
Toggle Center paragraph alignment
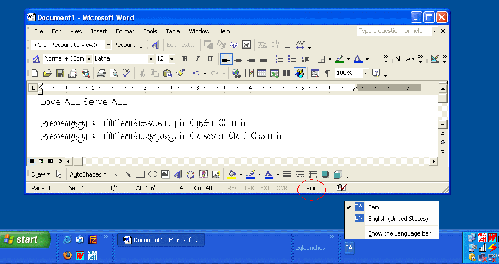tap(238, 59)
